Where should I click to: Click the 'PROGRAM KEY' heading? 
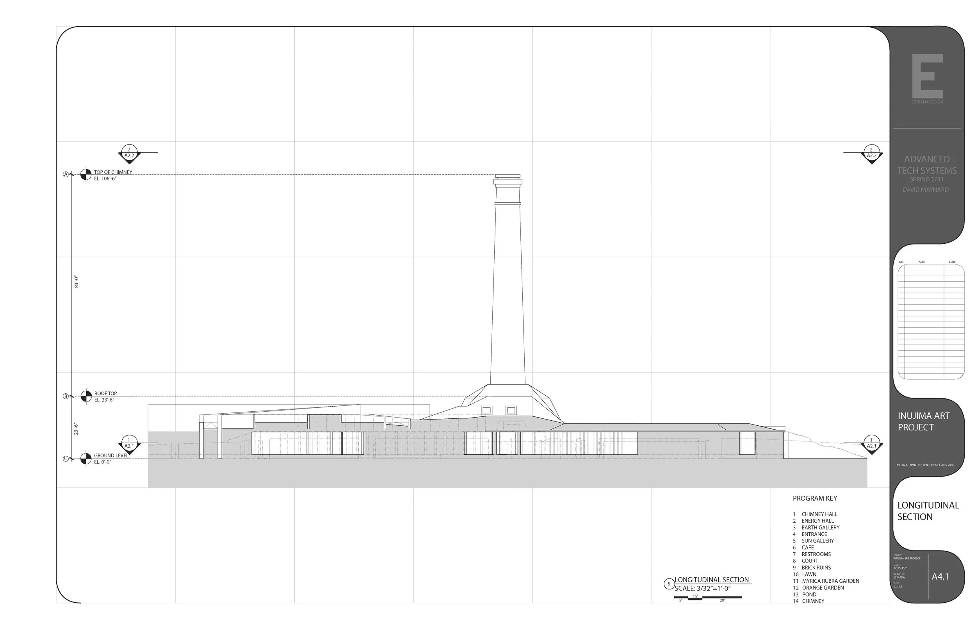tap(815, 498)
